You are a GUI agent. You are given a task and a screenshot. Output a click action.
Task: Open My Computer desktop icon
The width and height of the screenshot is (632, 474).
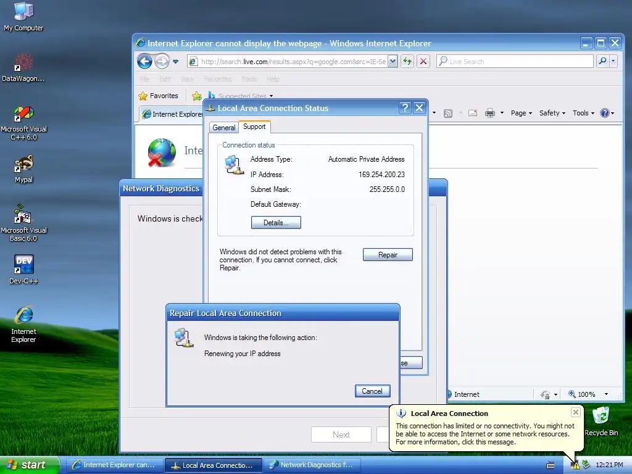point(23,16)
